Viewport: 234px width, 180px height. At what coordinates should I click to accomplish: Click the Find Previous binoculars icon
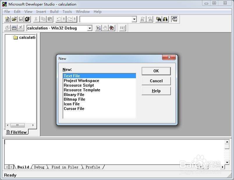[x=150, y=19]
